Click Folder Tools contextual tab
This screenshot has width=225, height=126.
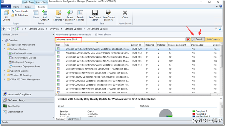pyautogui.click(x=28, y=2)
